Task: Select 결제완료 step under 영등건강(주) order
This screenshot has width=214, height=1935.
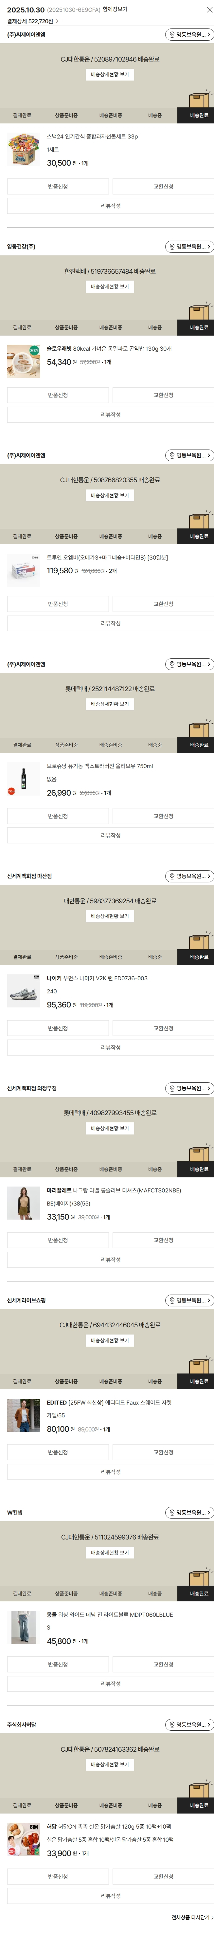Action: click(x=22, y=327)
